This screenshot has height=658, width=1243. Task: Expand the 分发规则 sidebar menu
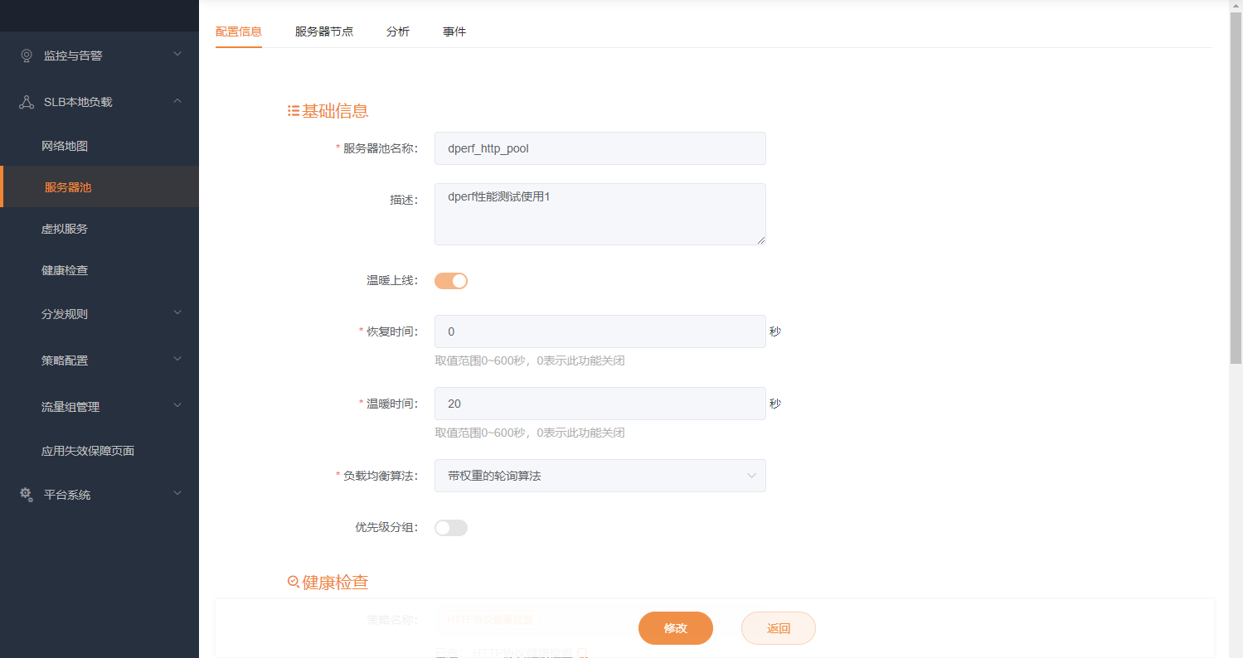(177, 313)
